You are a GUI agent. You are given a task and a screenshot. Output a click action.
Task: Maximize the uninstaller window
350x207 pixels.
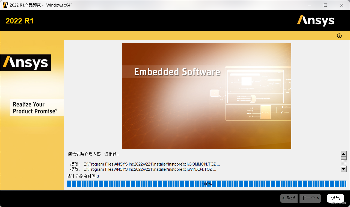click(x=325, y=5)
